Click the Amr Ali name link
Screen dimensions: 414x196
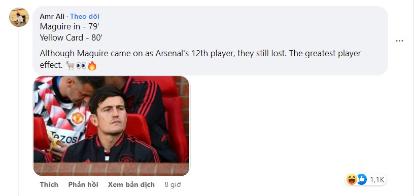[x=52, y=16]
